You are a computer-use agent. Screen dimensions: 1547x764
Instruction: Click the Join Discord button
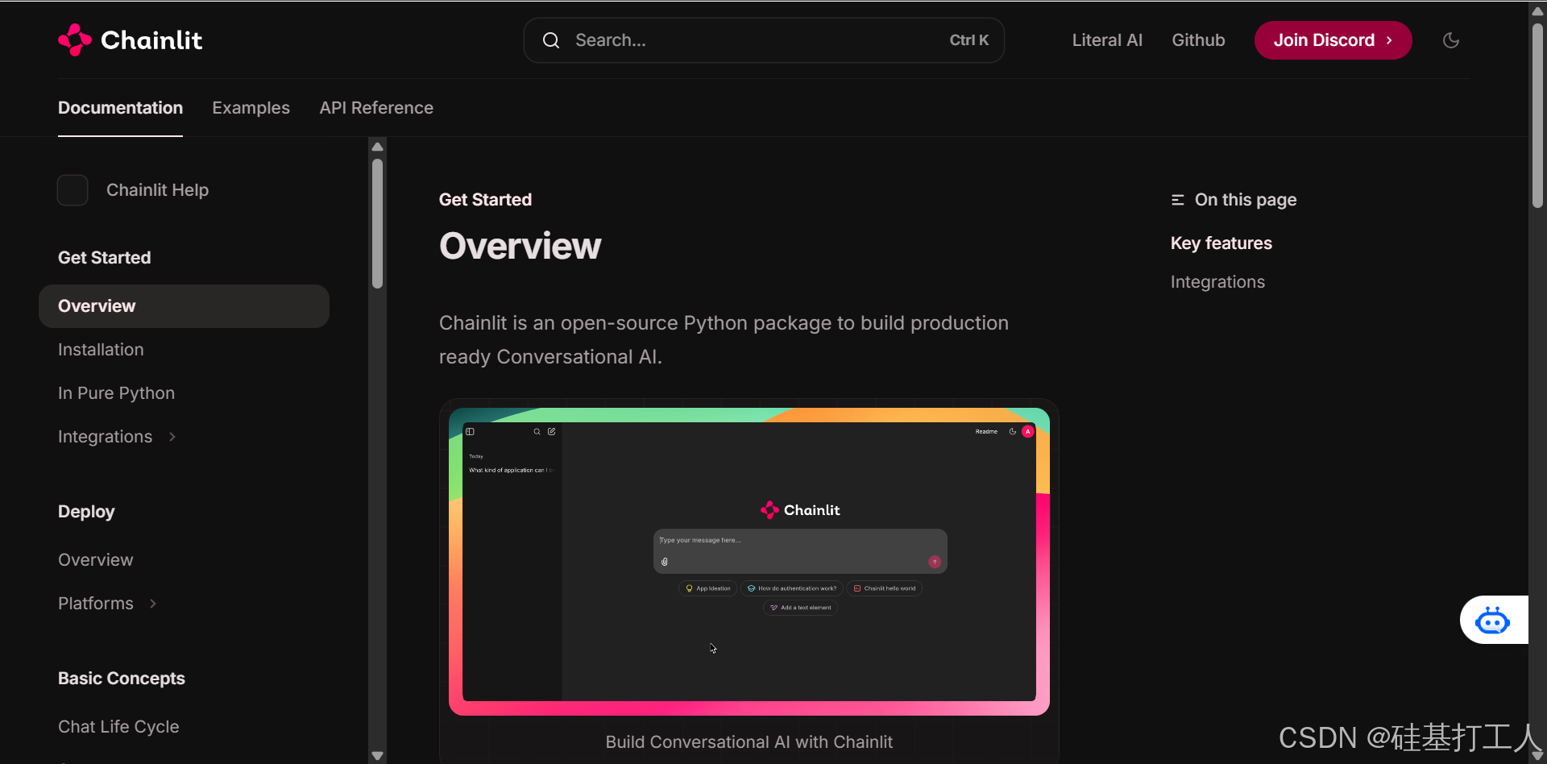1333,40
